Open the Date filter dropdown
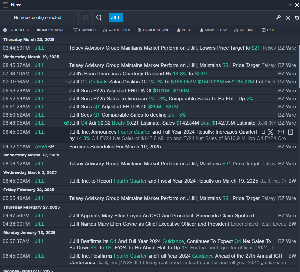This screenshot has height=272, width=300. point(269,30)
